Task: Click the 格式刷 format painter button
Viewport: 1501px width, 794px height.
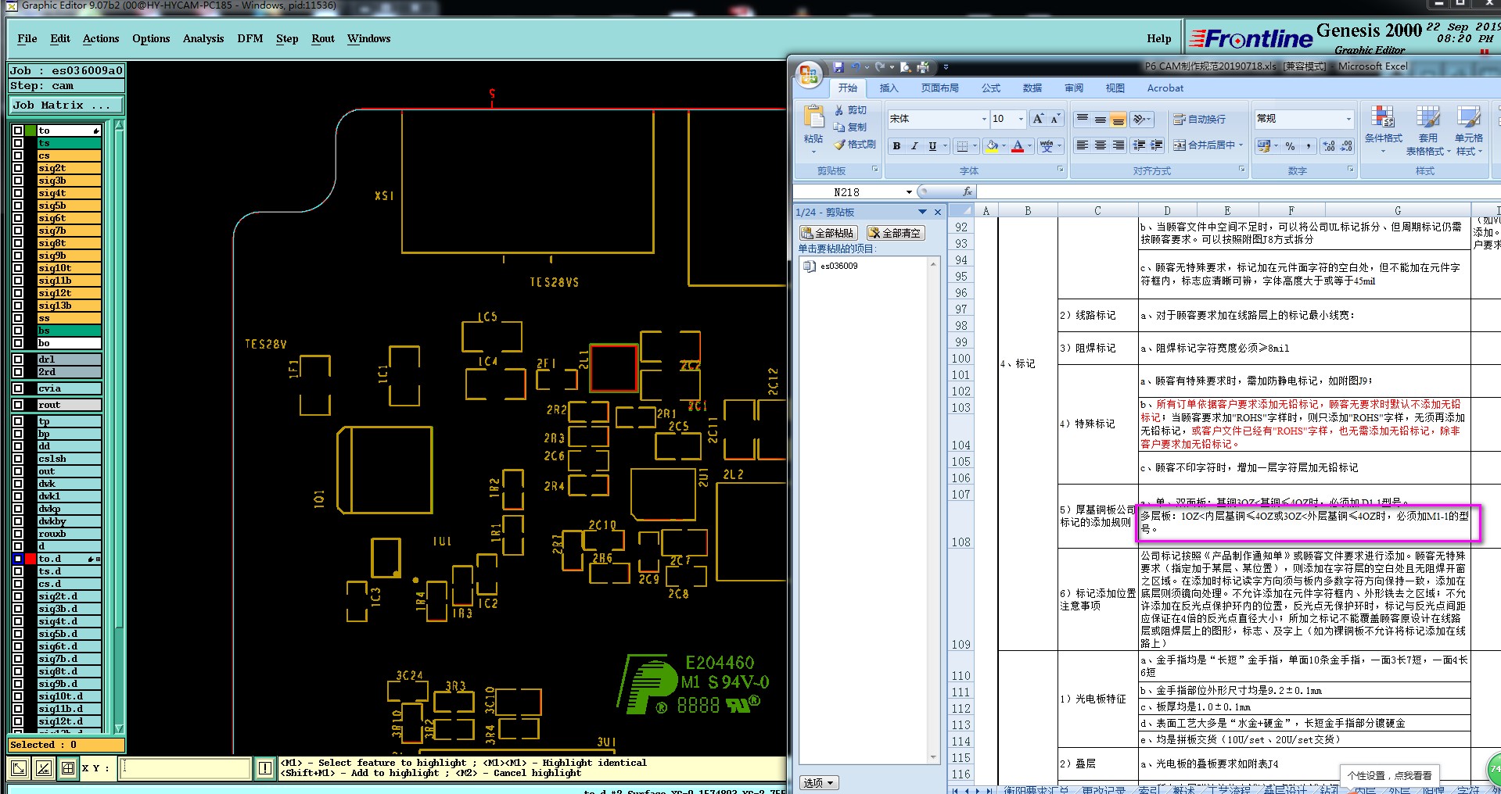Action: (x=855, y=145)
